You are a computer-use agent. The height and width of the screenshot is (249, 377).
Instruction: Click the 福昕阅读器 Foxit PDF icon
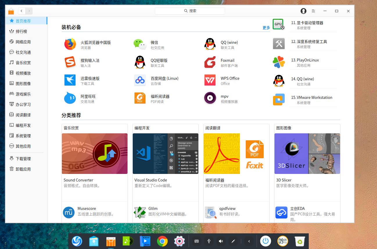point(140,98)
